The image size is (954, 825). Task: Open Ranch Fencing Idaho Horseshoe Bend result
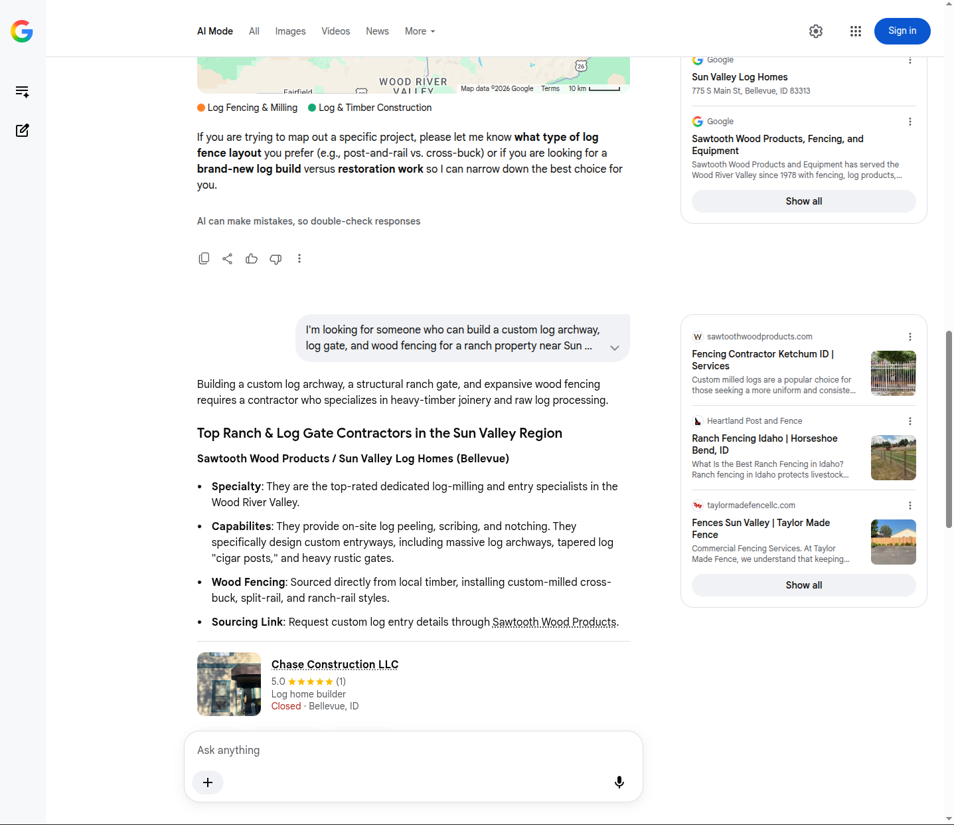click(765, 444)
